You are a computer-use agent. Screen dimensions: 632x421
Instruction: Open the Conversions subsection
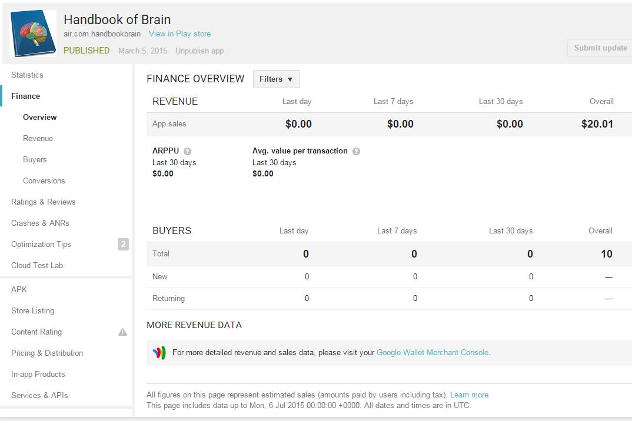[x=44, y=181]
